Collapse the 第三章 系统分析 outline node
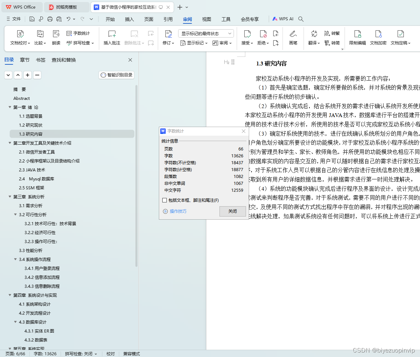The image size is (420, 357). click(9, 197)
